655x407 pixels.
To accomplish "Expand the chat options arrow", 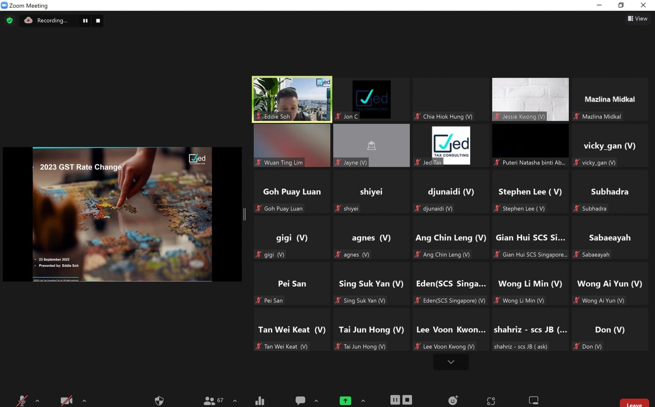I will [x=316, y=400].
